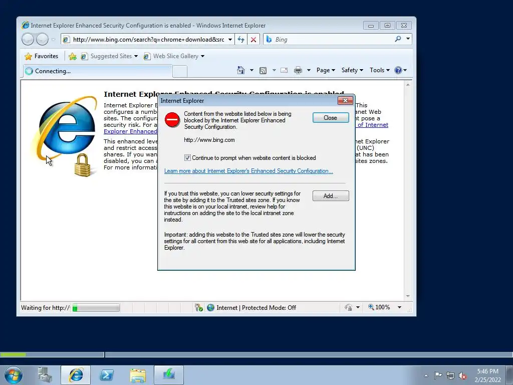Click the Read Mail envelope icon
This screenshot has width=513, height=385.
[284, 70]
